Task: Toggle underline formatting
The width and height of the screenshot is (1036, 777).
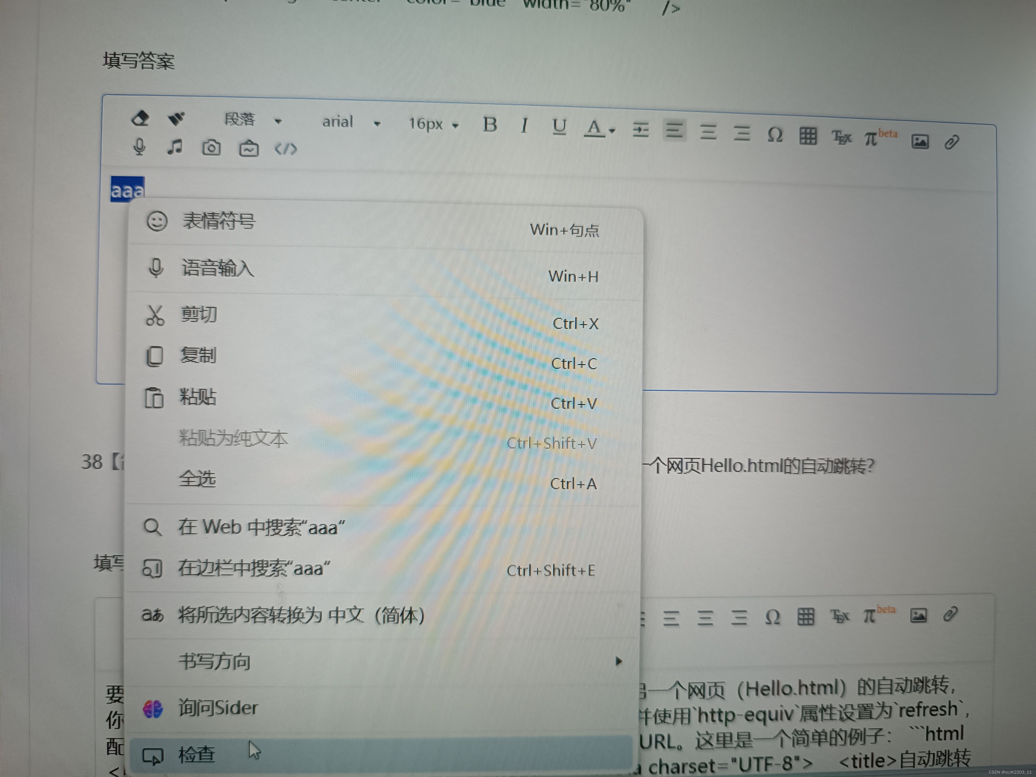Action: coord(559,127)
